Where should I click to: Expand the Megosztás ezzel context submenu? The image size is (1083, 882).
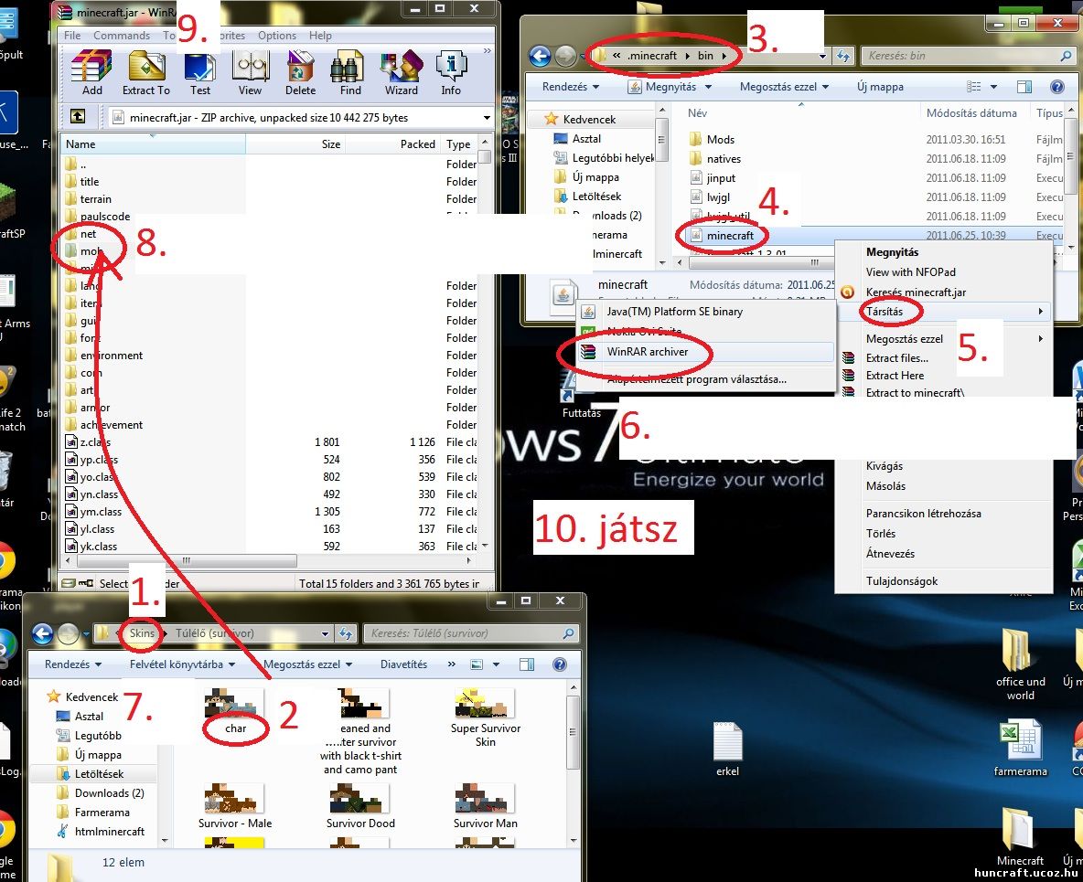(1040, 339)
